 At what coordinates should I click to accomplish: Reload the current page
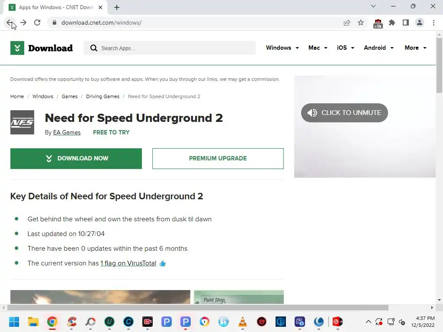[x=37, y=22]
